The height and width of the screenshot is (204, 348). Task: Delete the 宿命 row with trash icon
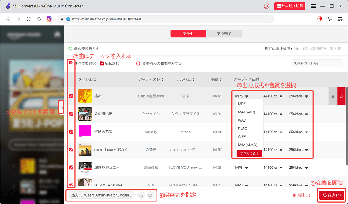(333, 96)
